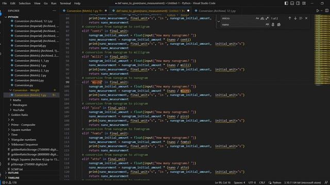Image resolution: width=330 pixels, height=185 pixels.
Task: Switch to Conversion (Metric) 1.py tab
Action: pyautogui.click(x=85, y=11)
